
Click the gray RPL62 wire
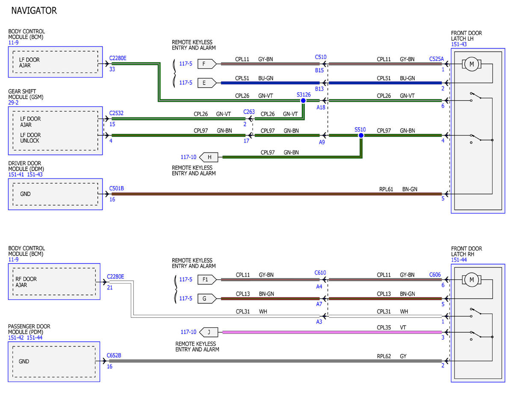click(x=275, y=361)
